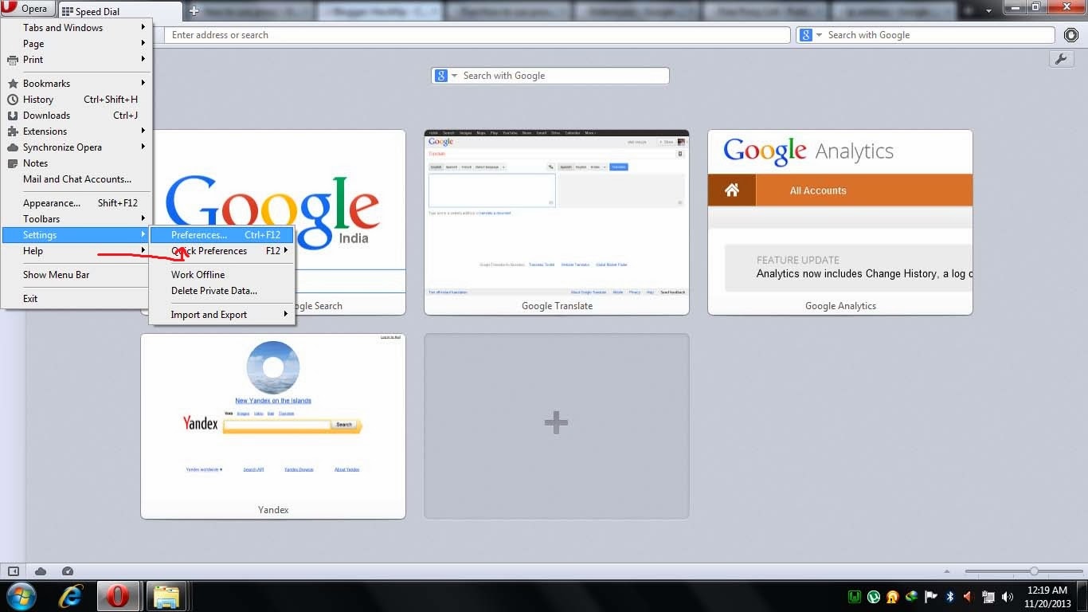1088x612 pixels.
Task: Select Delete Private Data
Action: 221,291
